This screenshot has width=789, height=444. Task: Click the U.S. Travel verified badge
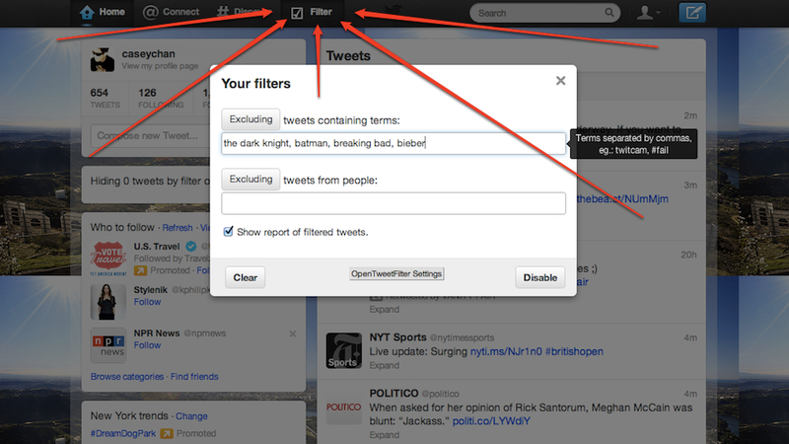pyautogui.click(x=190, y=246)
